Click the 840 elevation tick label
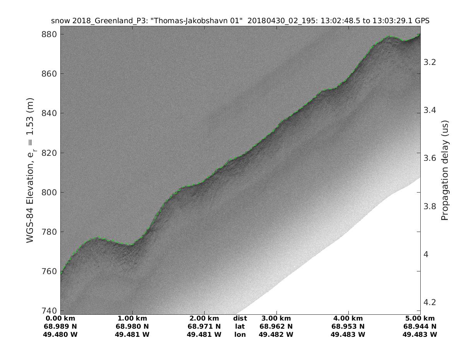Screen dimensions: 464x348 tap(49, 113)
